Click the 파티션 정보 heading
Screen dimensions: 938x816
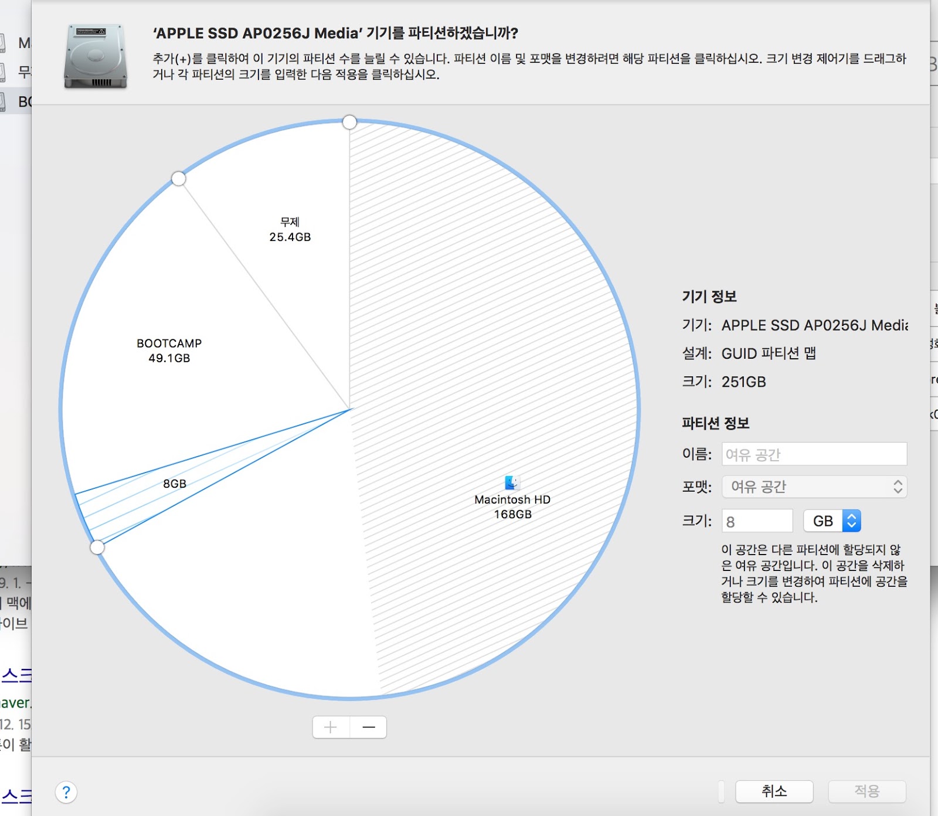[x=715, y=423]
